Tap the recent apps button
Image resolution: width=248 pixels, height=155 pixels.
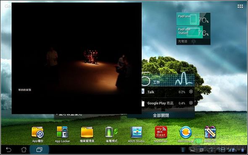[x=39, y=150]
